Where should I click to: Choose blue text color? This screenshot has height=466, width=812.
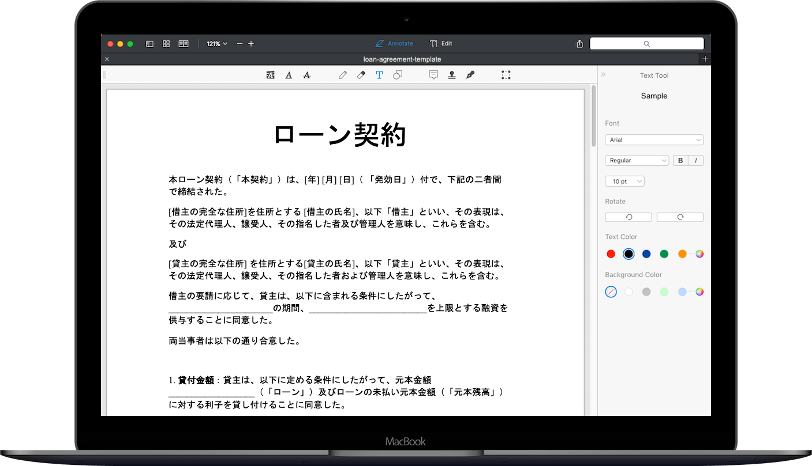(x=646, y=254)
